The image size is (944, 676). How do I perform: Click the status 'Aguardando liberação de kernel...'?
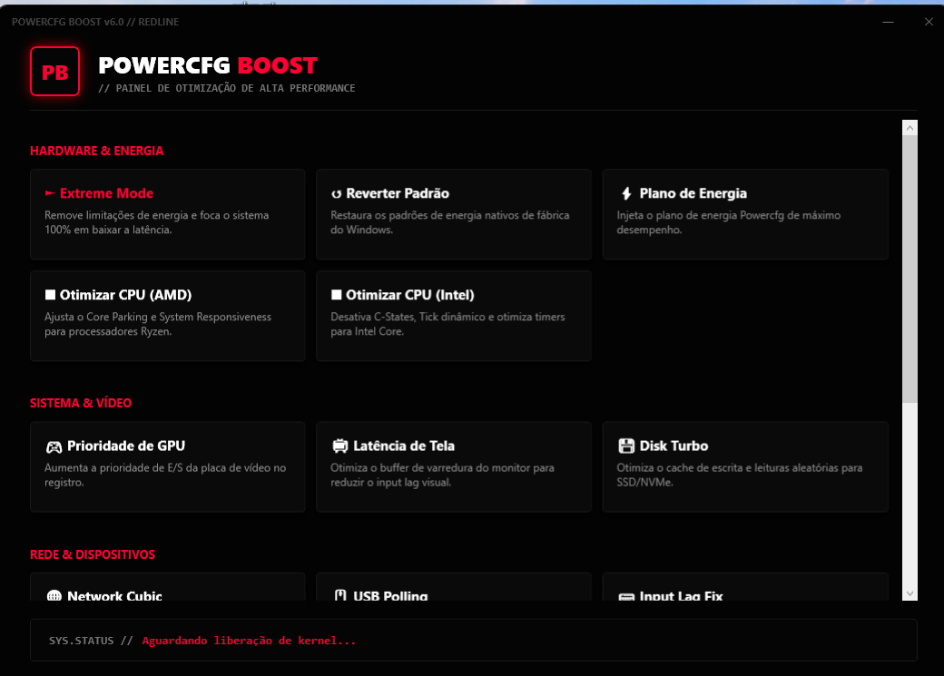tap(250, 641)
